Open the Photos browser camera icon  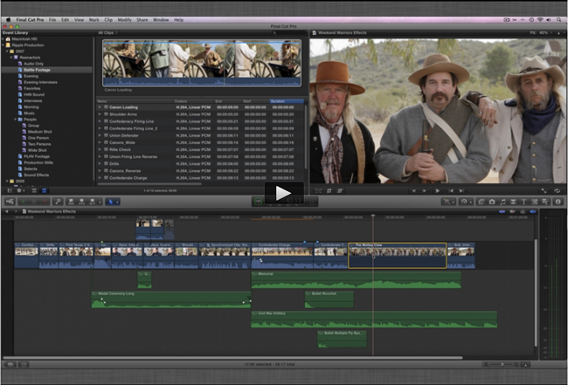(492, 202)
